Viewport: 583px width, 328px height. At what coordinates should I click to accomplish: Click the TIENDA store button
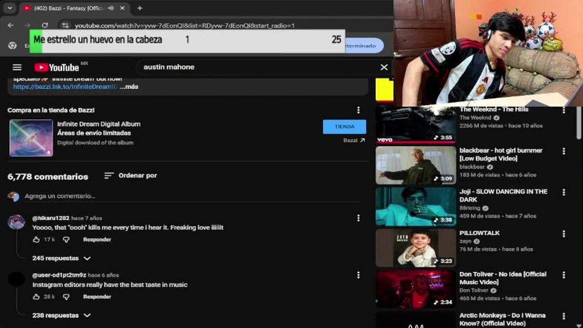(344, 127)
